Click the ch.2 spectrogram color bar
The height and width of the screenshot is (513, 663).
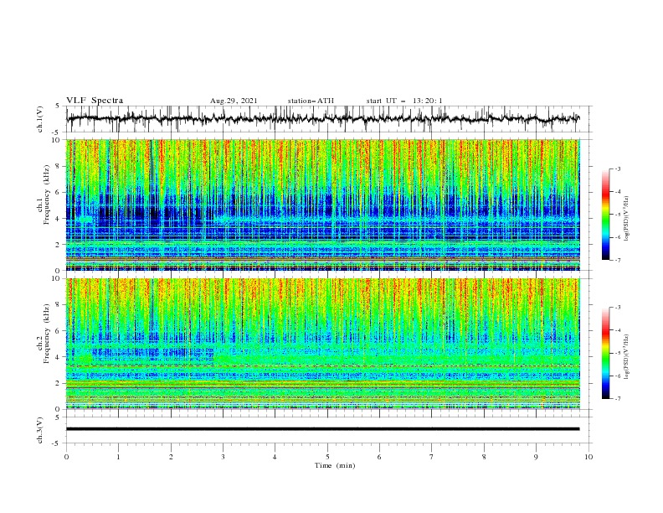click(x=605, y=353)
